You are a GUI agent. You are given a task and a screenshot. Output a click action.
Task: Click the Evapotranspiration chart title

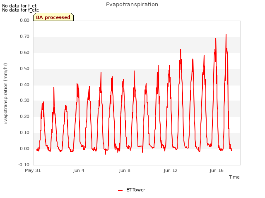tap(132, 5)
